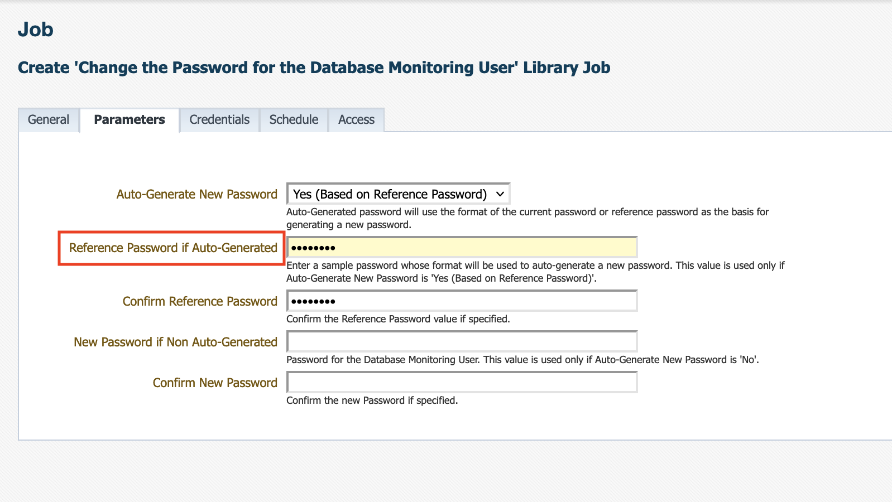Go to the Schedule tab
The width and height of the screenshot is (892, 502).
[294, 120]
